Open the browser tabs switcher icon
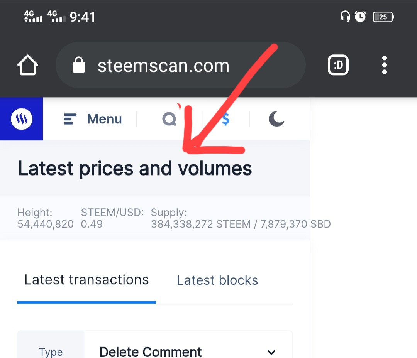The image size is (417, 358). click(338, 65)
